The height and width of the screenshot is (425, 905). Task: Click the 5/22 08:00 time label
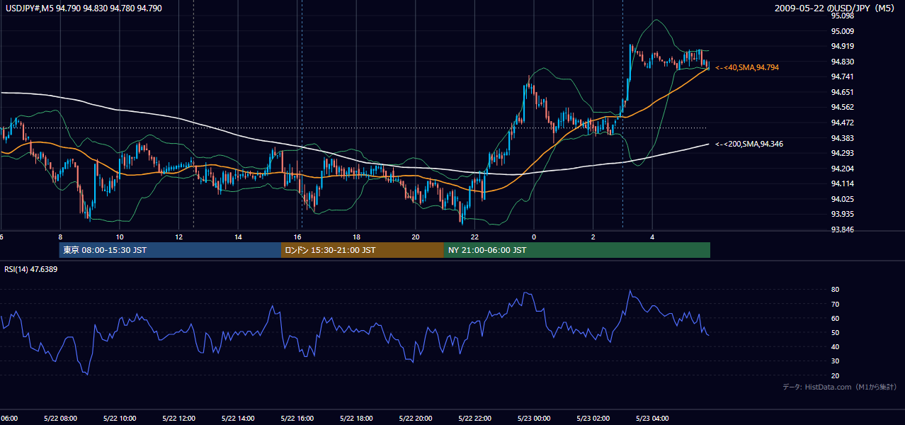(x=60, y=419)
